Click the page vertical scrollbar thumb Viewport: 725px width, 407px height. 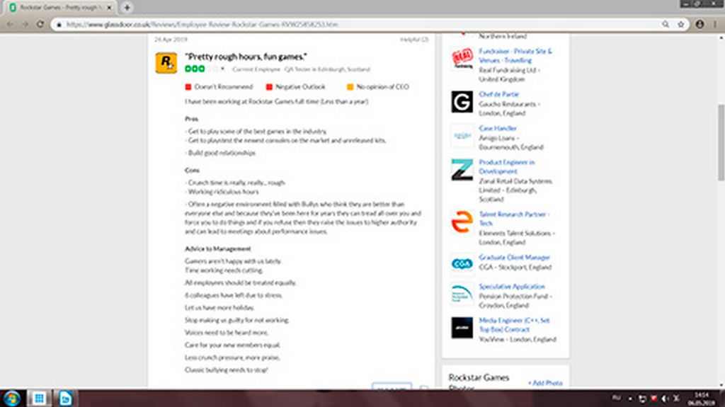(x=721, y=142)
